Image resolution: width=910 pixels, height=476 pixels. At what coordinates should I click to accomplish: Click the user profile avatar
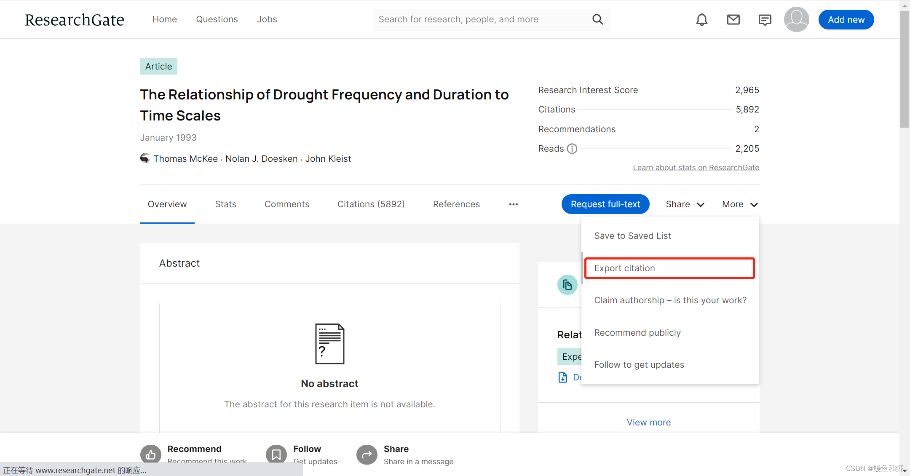pyautogui.click(x=796, y=19)
